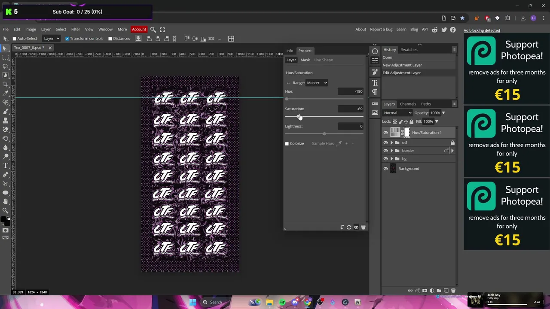Select the Zoom tool
This screenshot has width=550, height=309.
(x=6, y=210)
